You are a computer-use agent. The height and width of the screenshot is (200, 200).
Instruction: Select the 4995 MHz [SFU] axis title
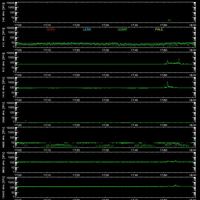point(3,137)
